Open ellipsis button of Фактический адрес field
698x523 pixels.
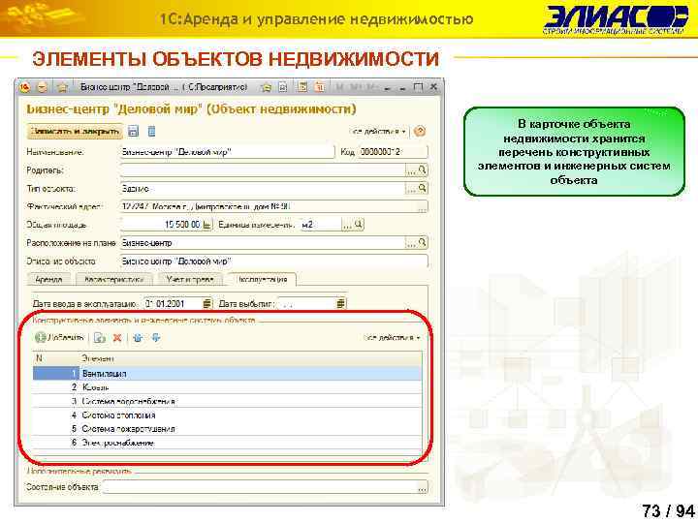click(422, 207)
